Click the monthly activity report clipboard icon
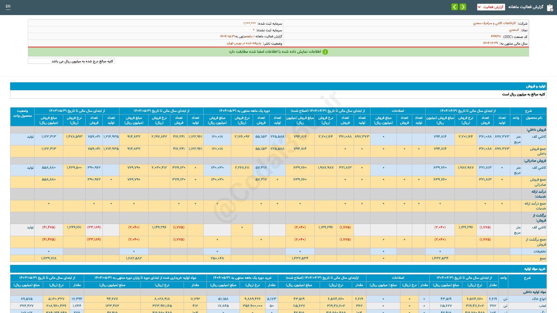The height and width of the screenshot is (313, 557). [550, 8]
